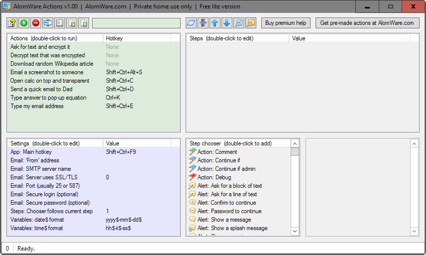
Task: Click the Actions column header
Action: pyautogui.click(x=55, y=38)
